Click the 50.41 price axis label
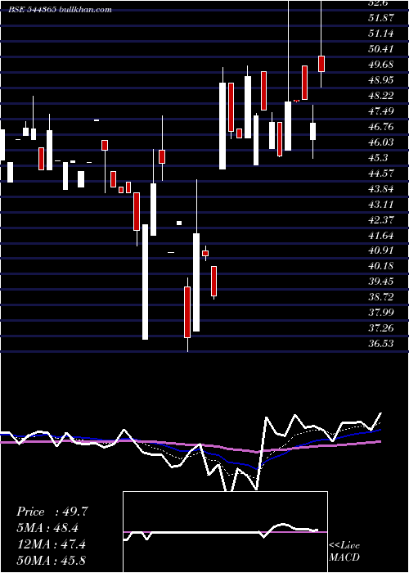Screen dimensions: 409x573 click(x=380, y=49)
